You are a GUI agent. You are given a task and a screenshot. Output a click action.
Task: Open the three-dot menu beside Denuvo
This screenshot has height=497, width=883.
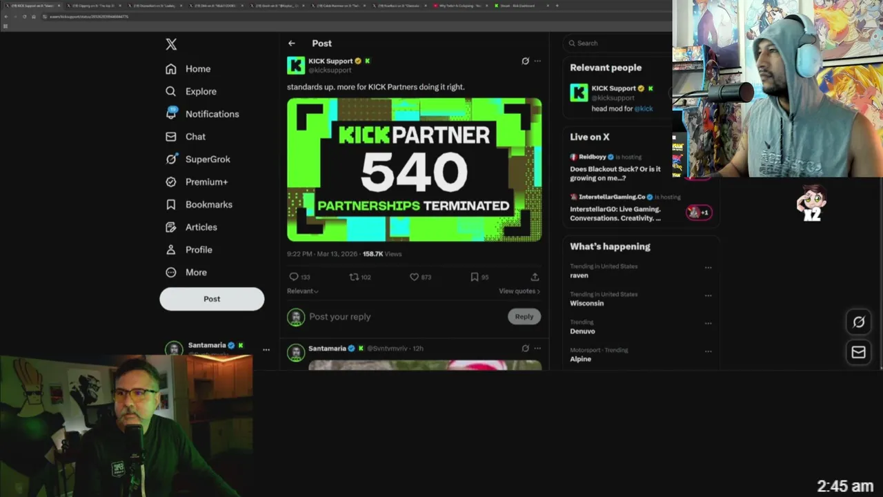(708, 323)
